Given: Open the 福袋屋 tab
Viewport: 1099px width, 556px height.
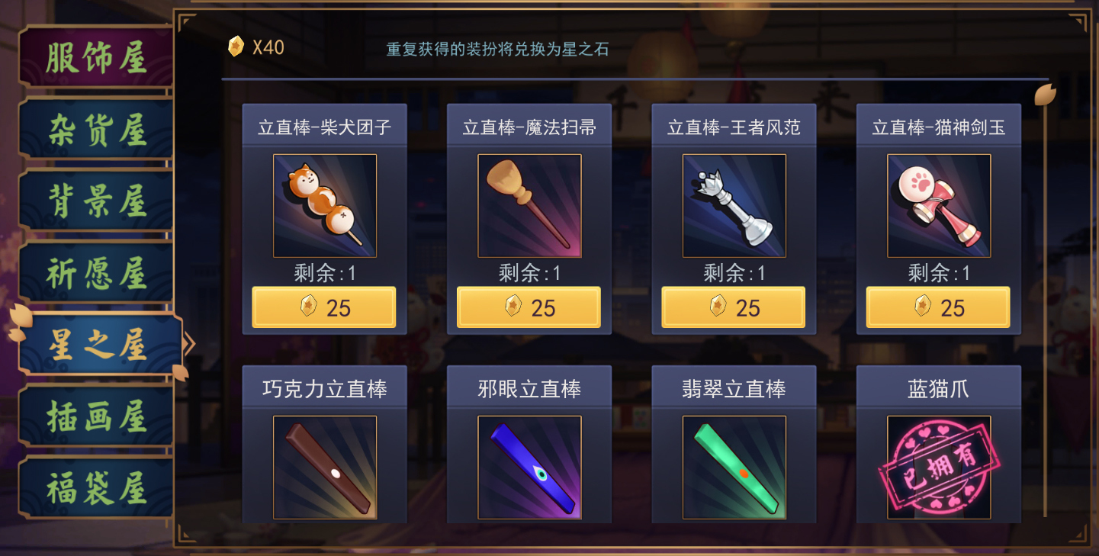Looking at the screenshot, I should [x=96, y=489].
